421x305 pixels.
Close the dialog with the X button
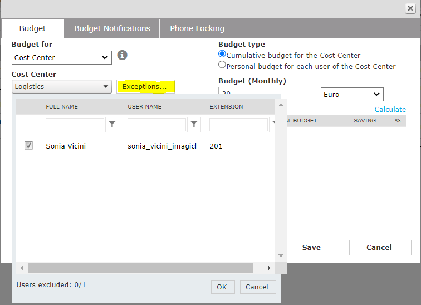(410, 8)
